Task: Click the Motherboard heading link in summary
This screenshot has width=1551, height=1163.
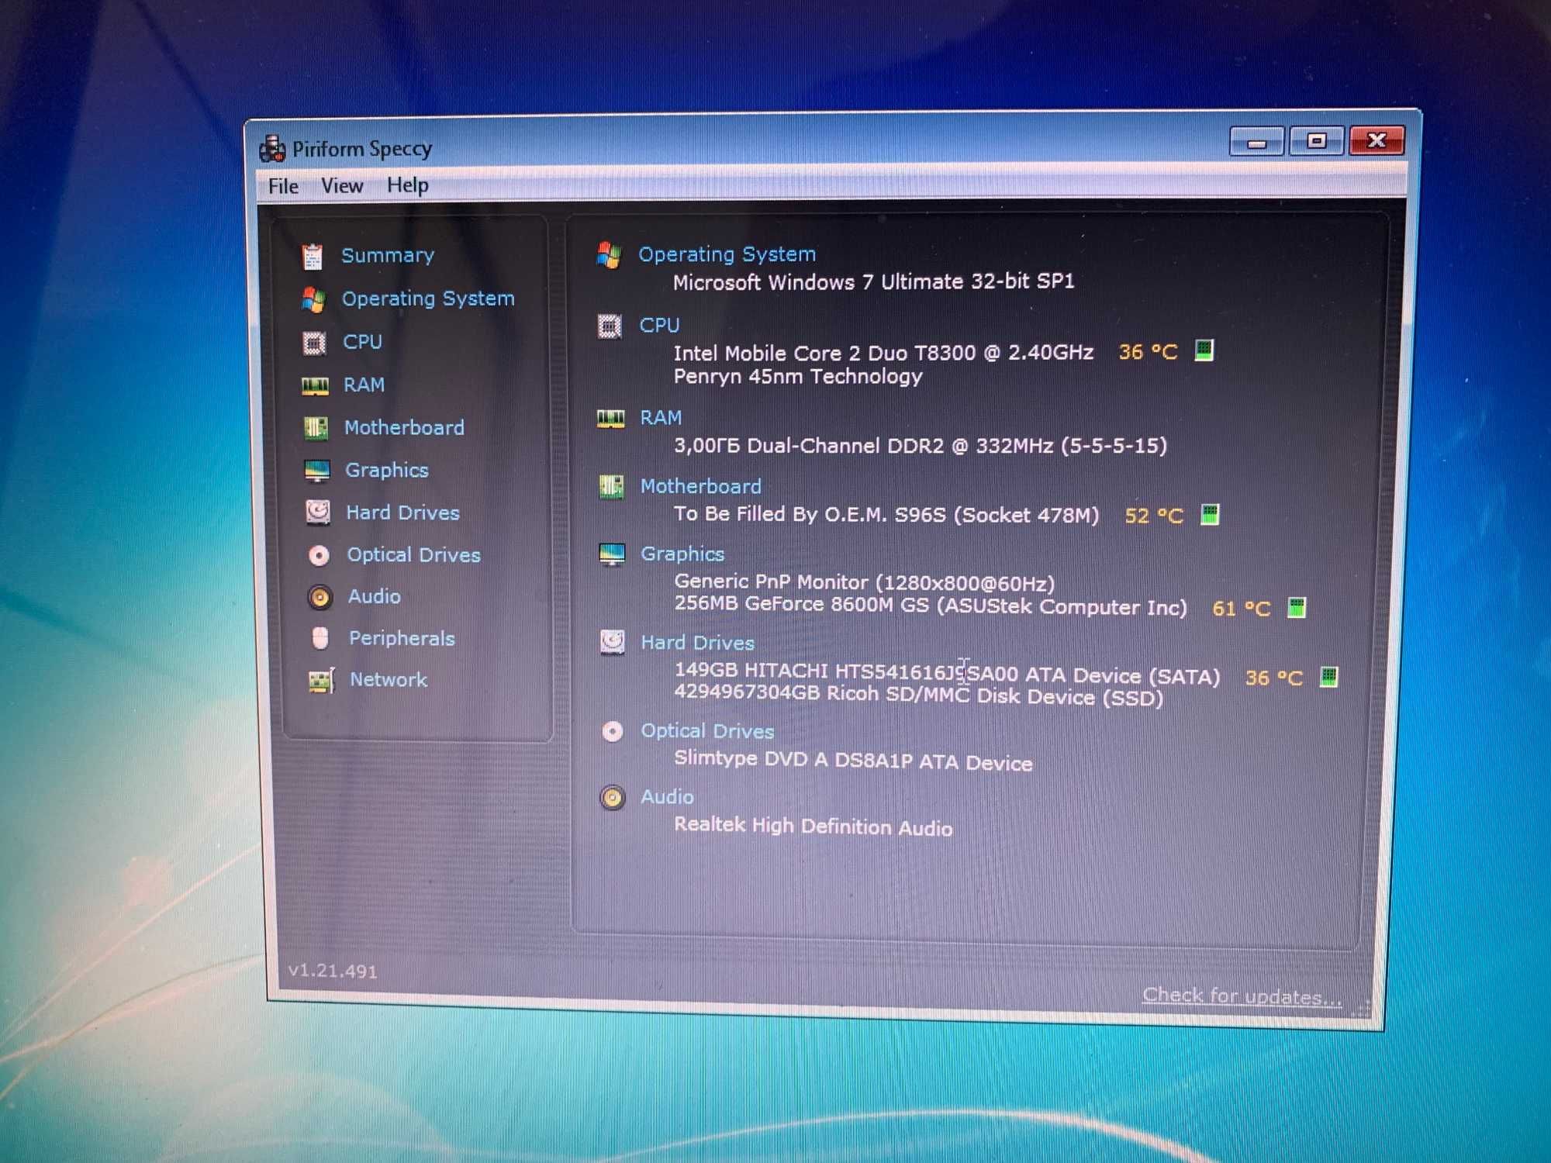Action: (700, 486)
